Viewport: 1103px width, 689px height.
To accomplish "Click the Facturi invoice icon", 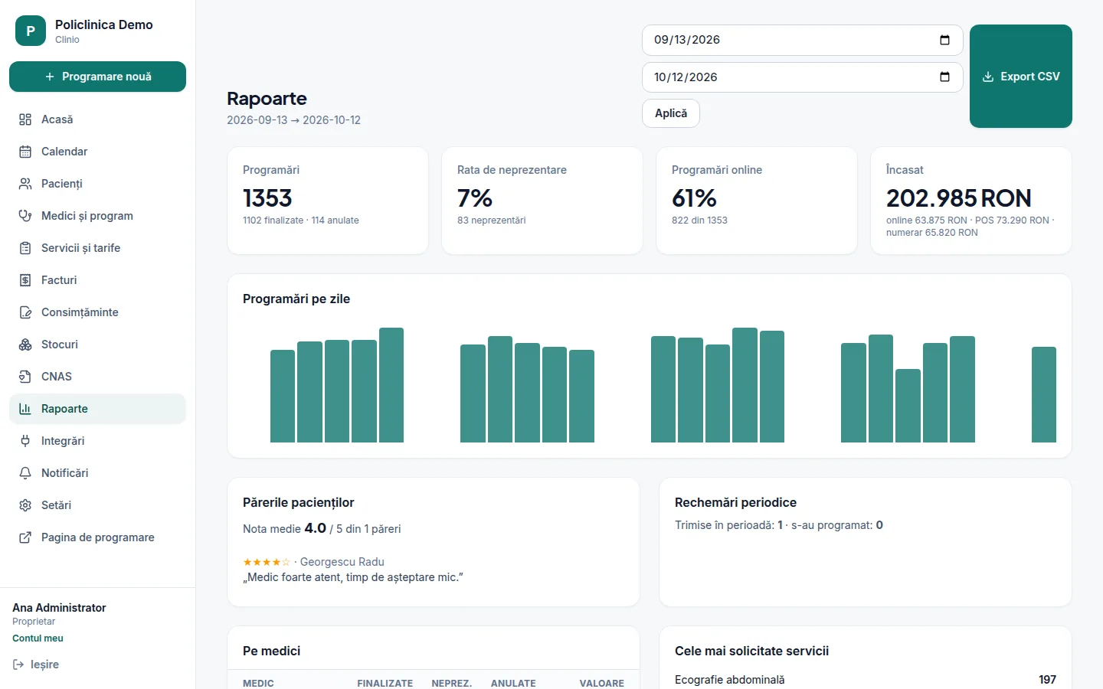I will tap(25, 280).
